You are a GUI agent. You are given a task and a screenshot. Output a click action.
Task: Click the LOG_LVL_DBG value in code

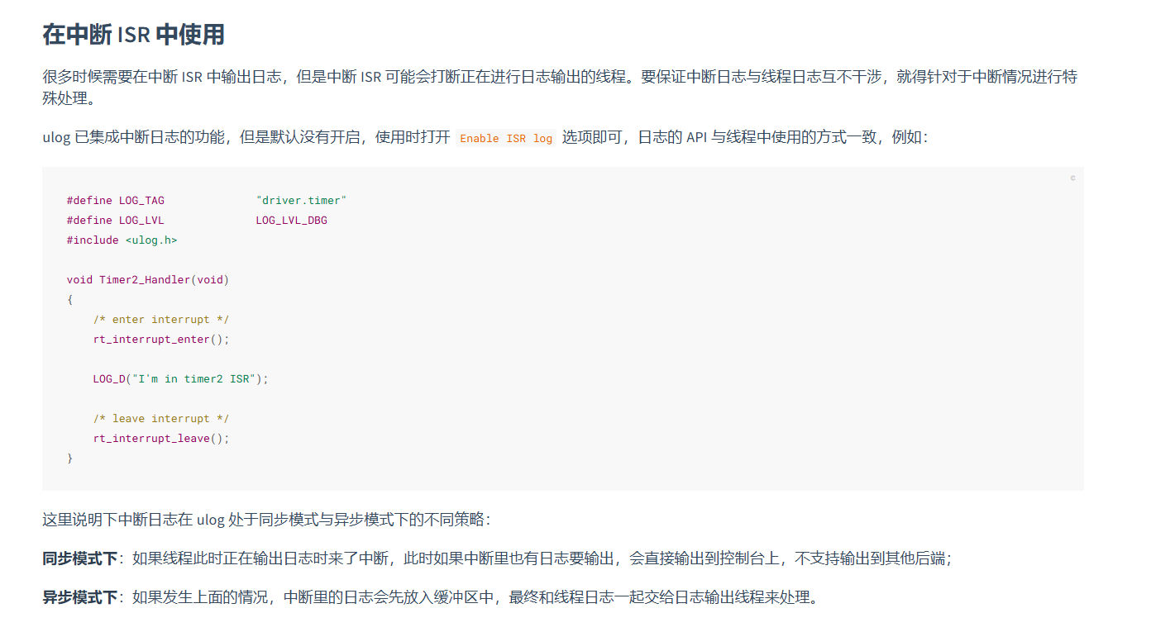click(291, 221)
